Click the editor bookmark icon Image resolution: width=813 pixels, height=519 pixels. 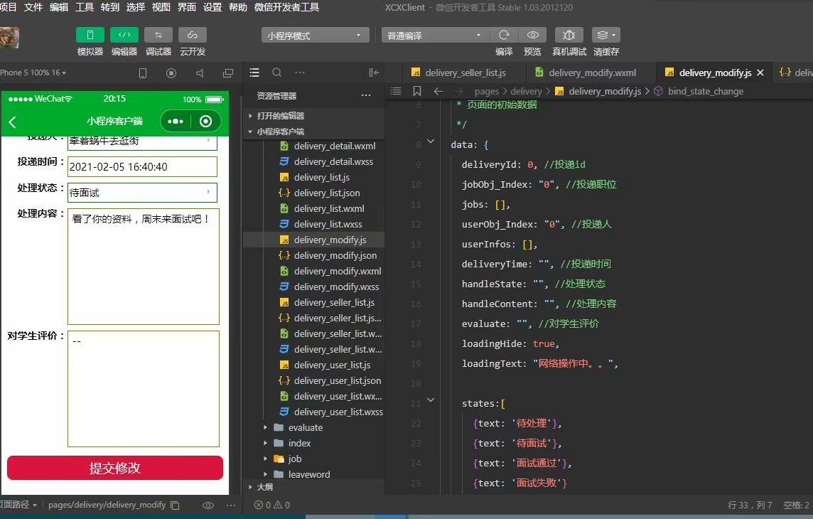click(417, 91)
